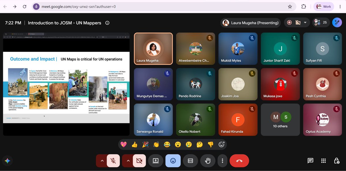The image size is (346, 171).
Task: Select Sufyan Fifi participant tile
Action: pos(322,49)
